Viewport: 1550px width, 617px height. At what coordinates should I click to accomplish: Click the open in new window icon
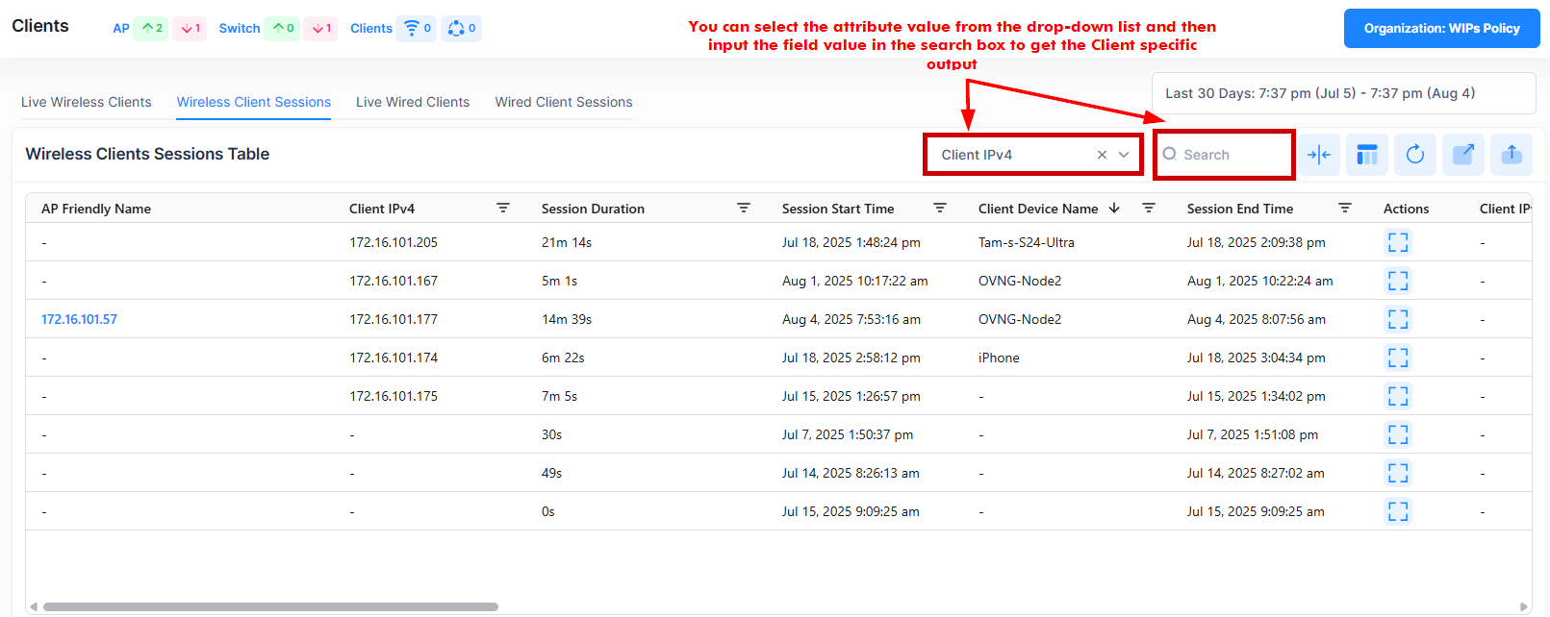tap(1462, 155)
